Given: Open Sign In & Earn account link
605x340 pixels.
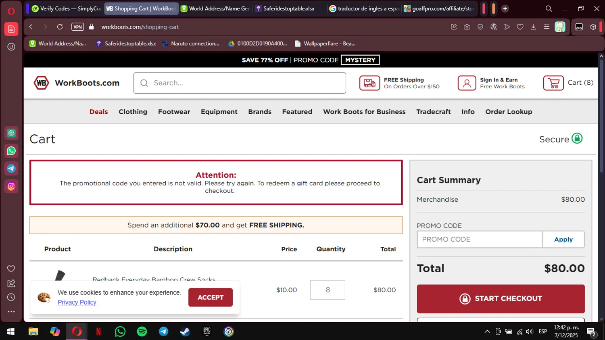Looking at the screenshot, I should tap(491, 83).
